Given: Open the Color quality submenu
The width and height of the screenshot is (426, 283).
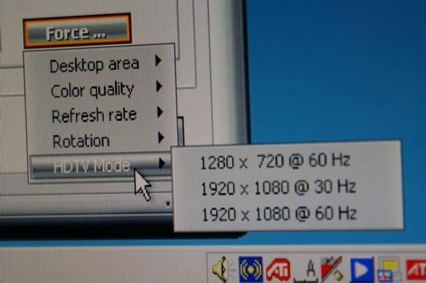Looking at the screenshot, I should pos(100,90).
